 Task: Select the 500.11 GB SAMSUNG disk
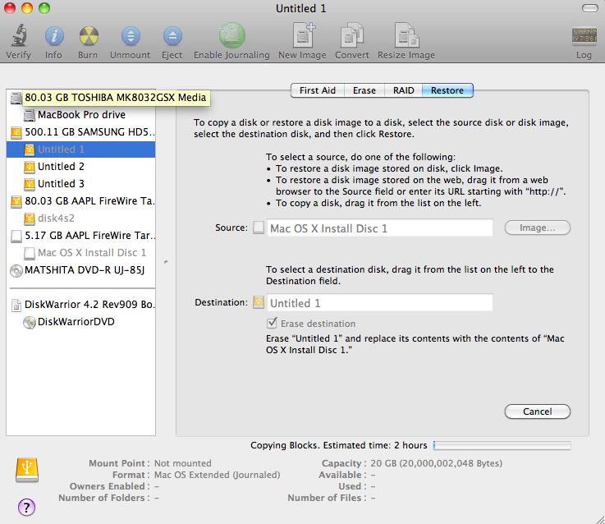[x=81, y=132]
